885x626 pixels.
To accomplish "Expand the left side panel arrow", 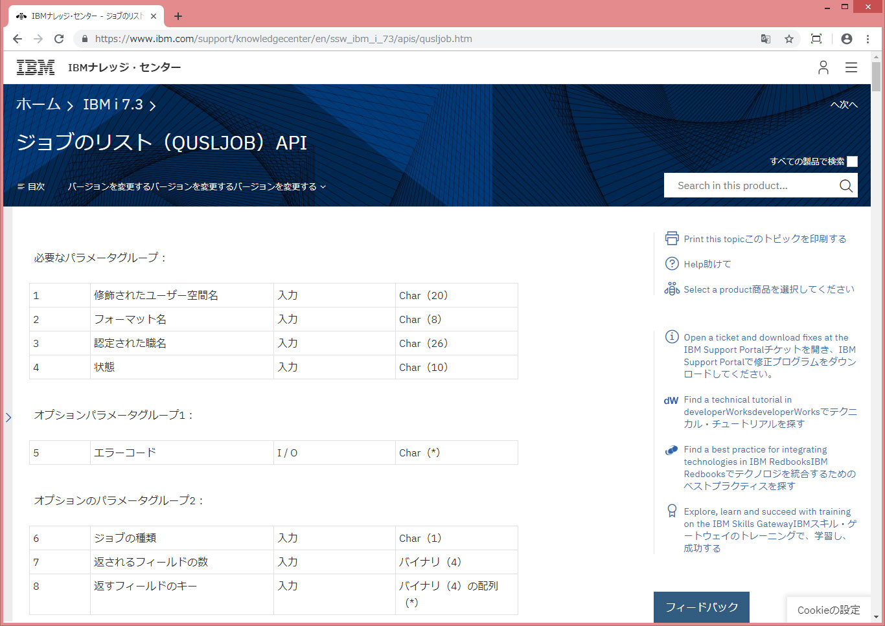I will coord(8,418).
